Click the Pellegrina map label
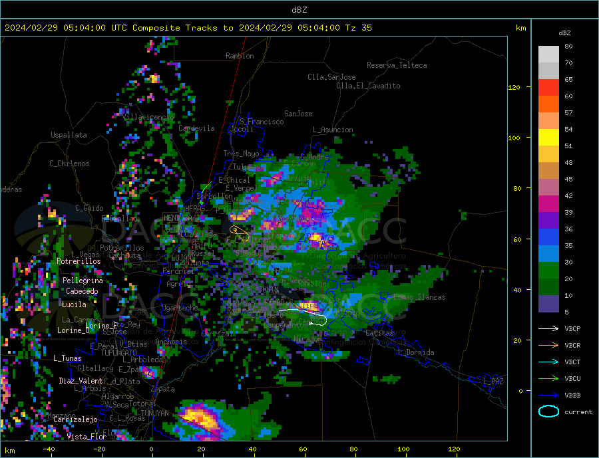The image size is (599, 458). point(83,281)
